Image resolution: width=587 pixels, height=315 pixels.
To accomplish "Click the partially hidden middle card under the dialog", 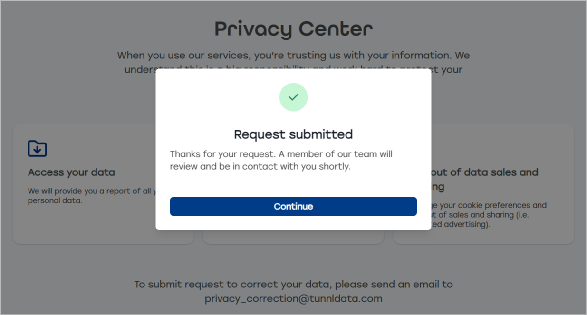I will (x=293, y=237).
